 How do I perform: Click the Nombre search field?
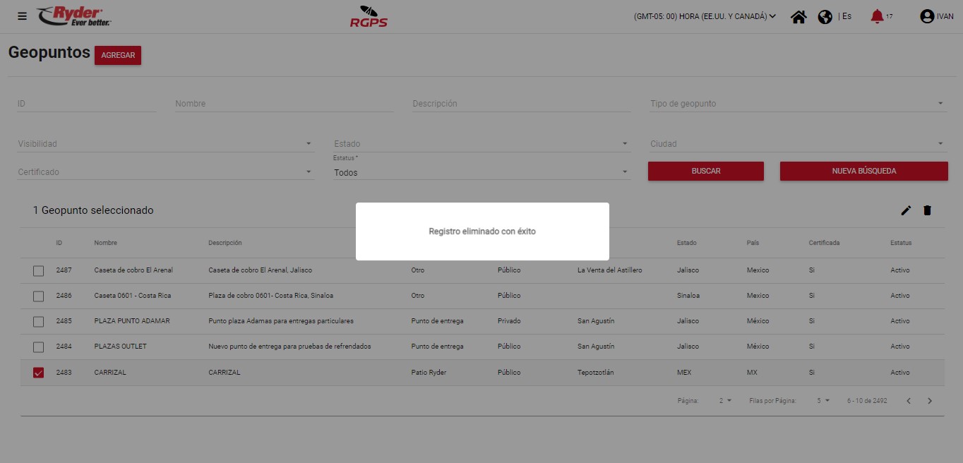[x=284, y=104]
